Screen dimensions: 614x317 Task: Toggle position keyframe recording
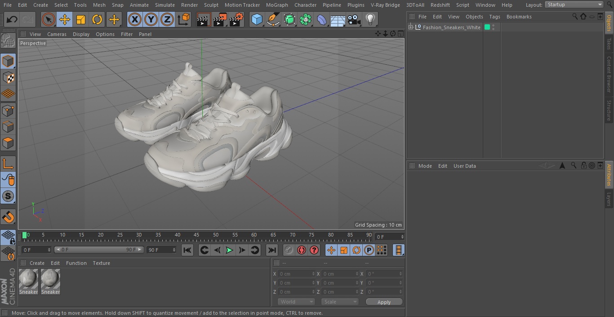331,250
